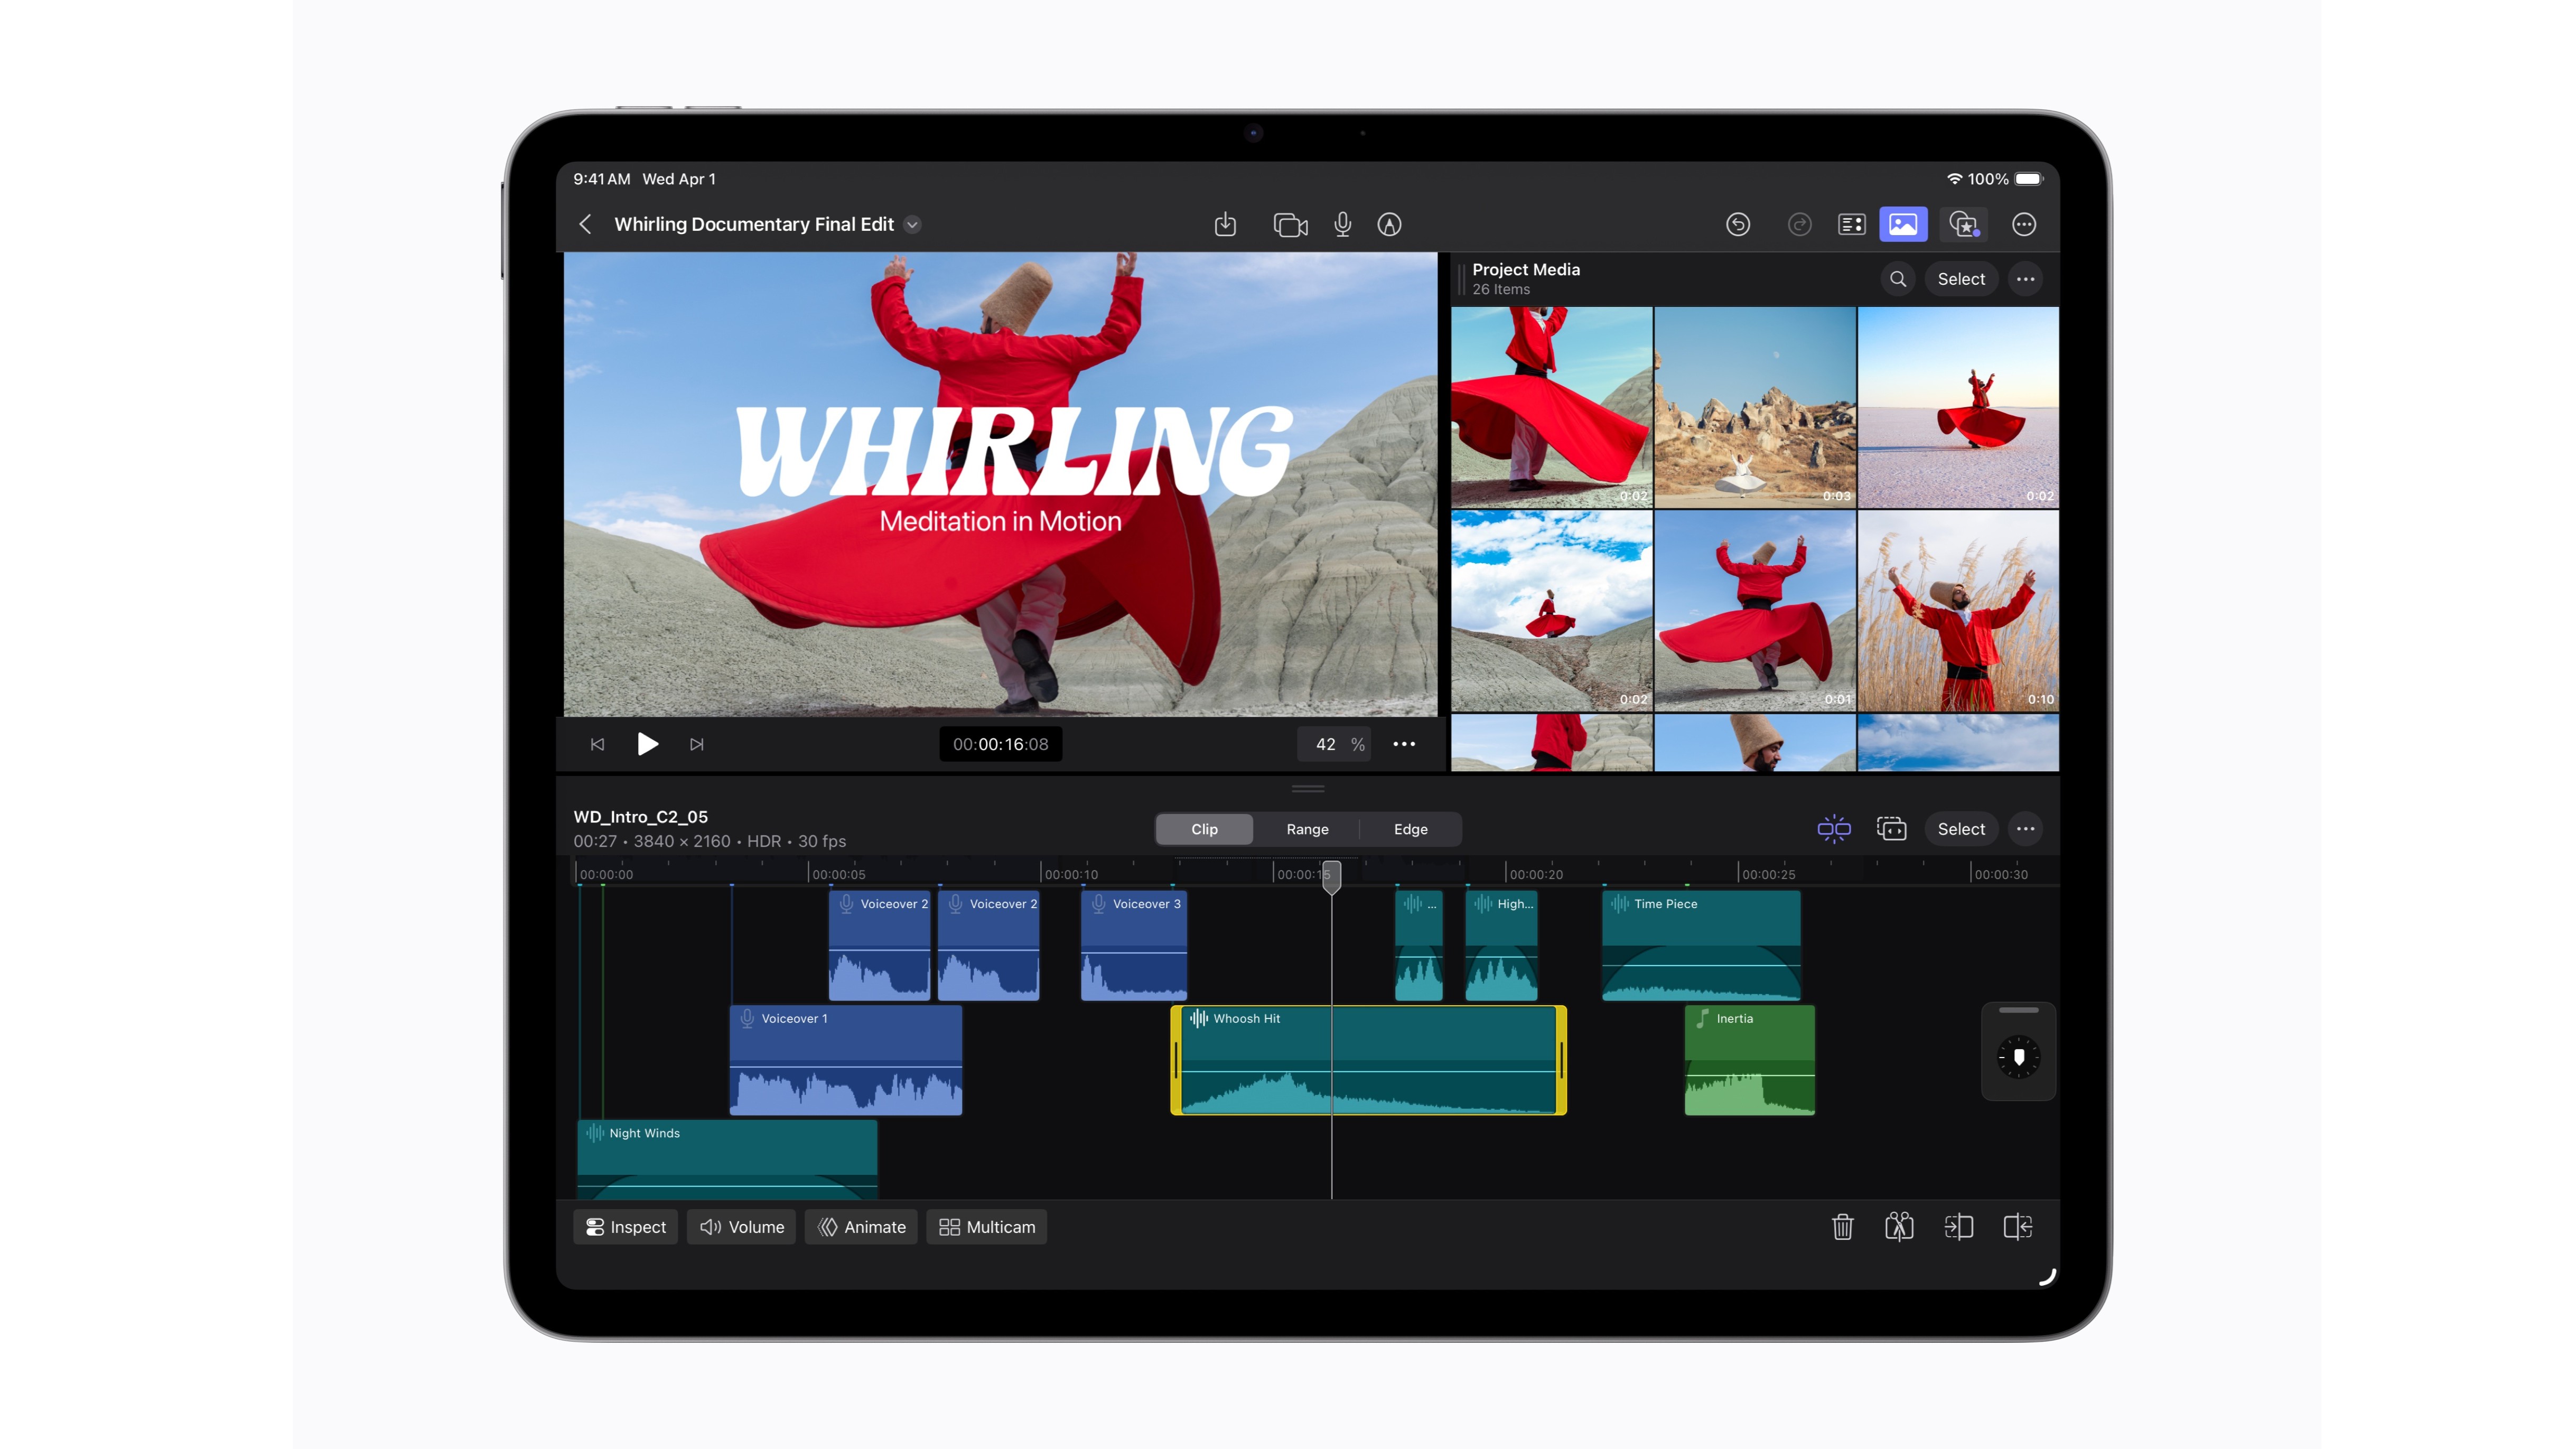Tap the camera capture icon
2576x1449 pixels.
tap(1290, 224)
